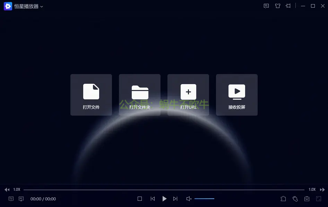Screen dimensions: 328x207
Task: Stop playback with the square button
Action: click(x=140, y=199)
